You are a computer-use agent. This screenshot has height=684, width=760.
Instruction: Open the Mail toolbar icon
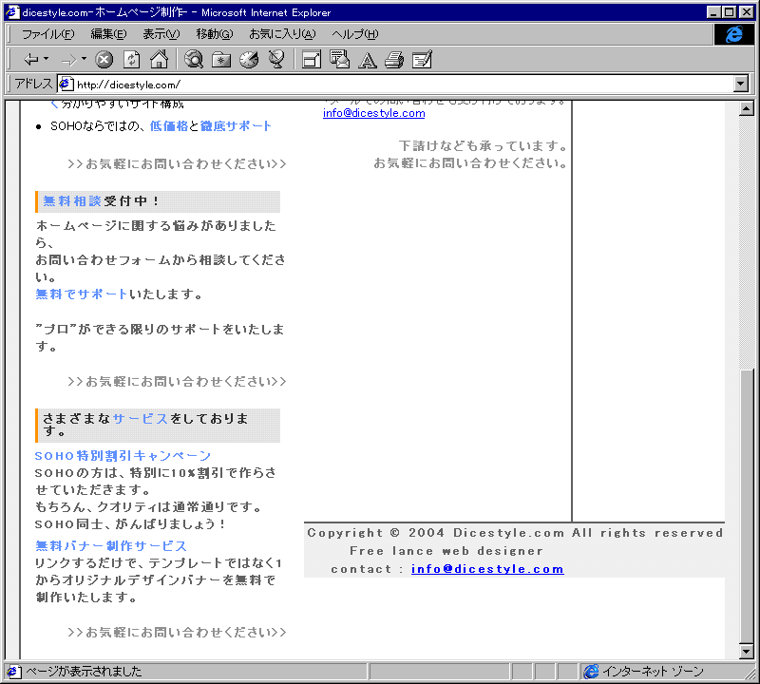coord(339,60)
